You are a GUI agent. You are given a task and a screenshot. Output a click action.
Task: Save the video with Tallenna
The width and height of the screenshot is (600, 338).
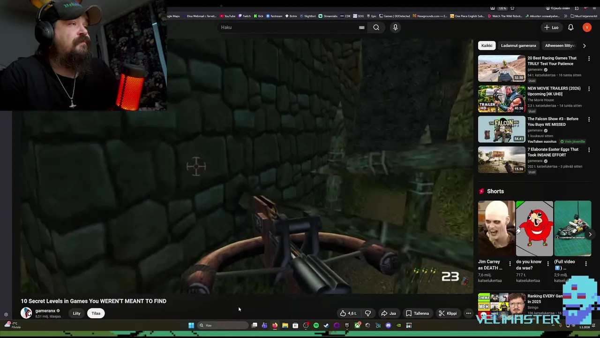click(417, 313)
